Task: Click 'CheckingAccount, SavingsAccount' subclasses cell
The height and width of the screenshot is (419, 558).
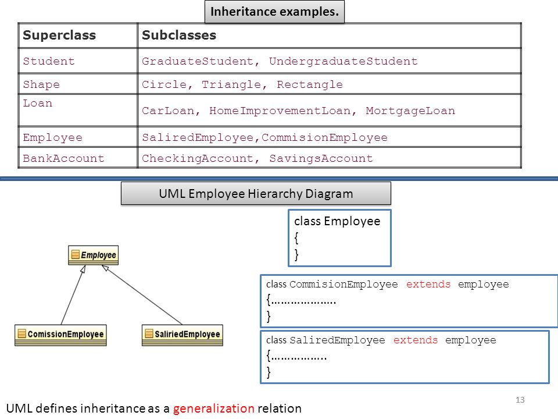Action: click(x=329, y=158)
